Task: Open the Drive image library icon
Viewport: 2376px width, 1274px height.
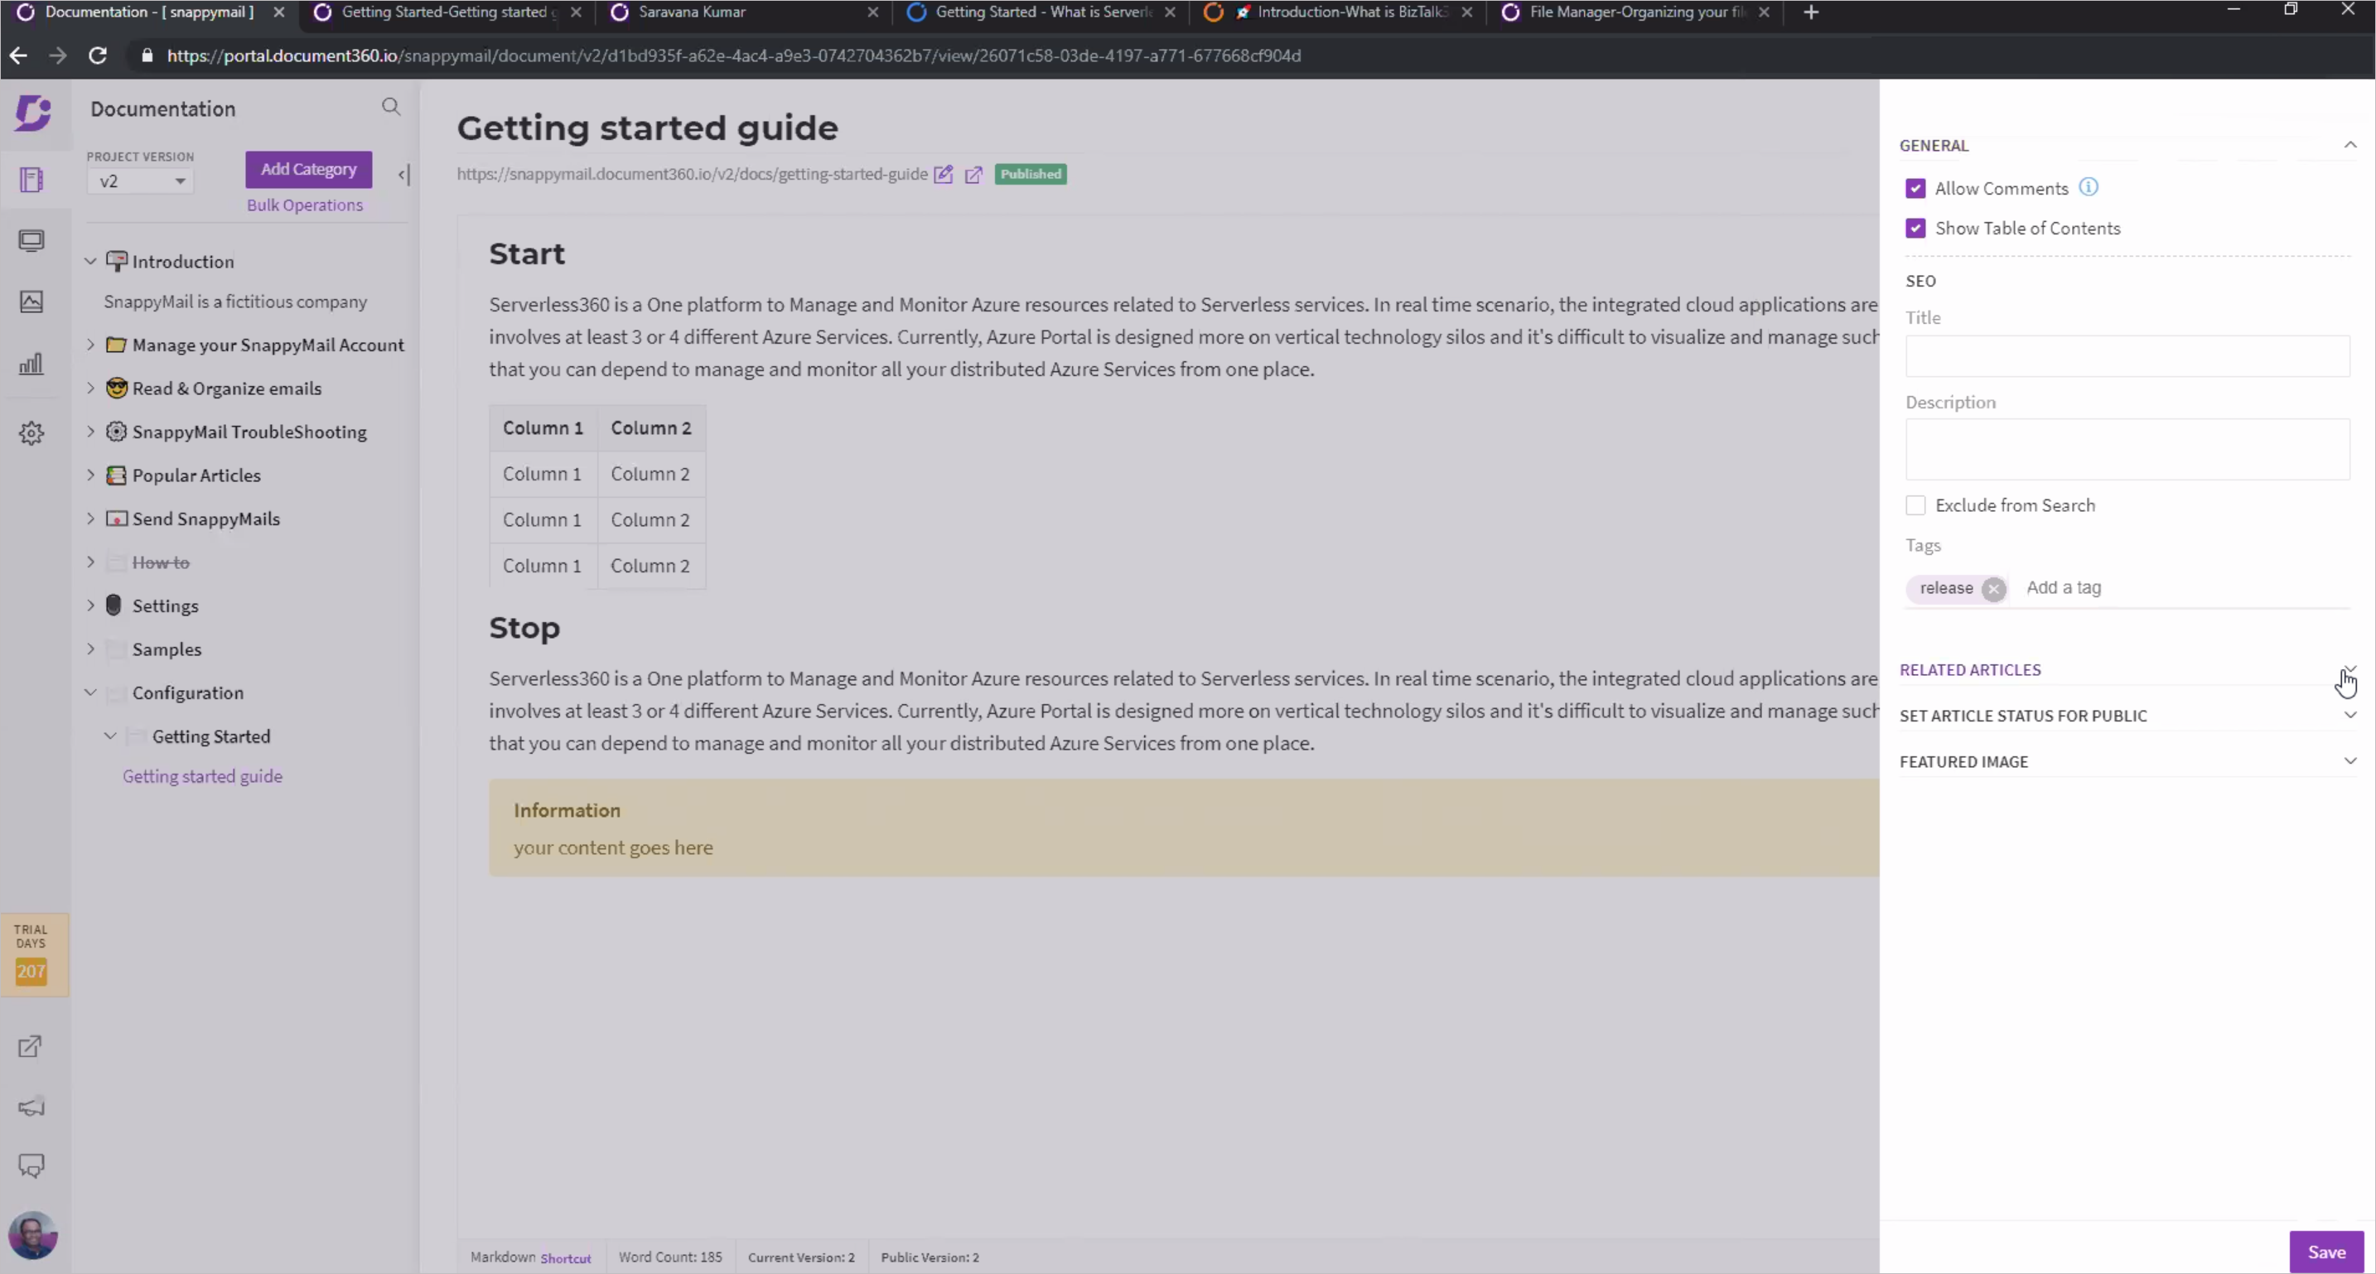Action: pos(31,302)
